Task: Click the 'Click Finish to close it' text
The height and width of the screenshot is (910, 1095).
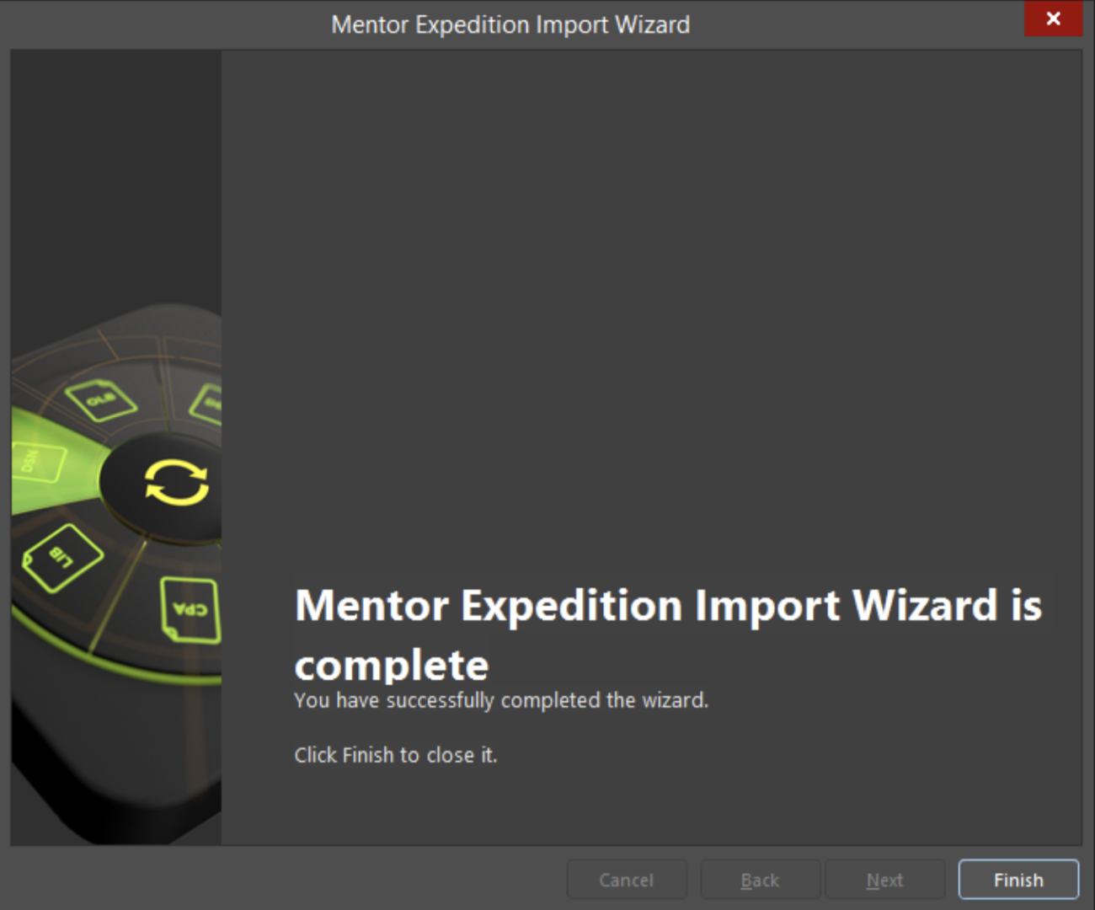Action: (396, 755)
